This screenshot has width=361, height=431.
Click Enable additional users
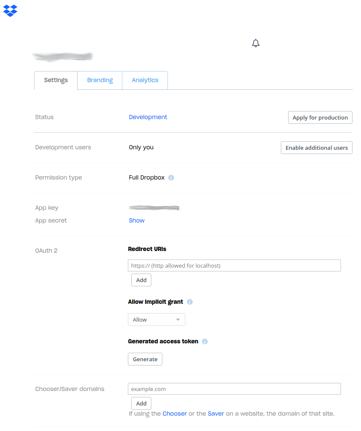coord(316,148)
